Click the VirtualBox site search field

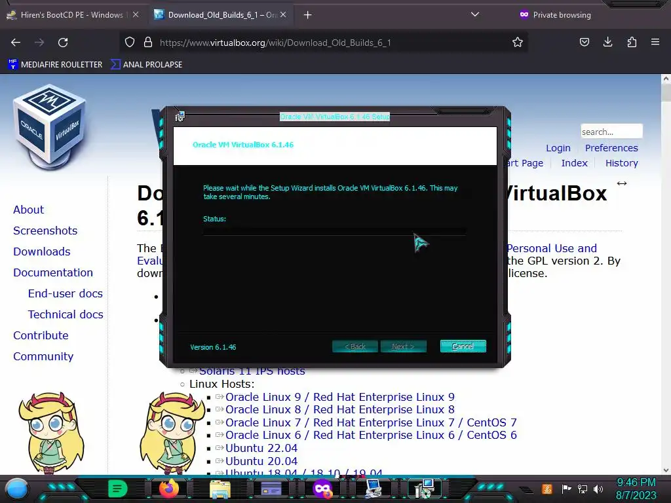pyautogui.click(x=611, y=132)
